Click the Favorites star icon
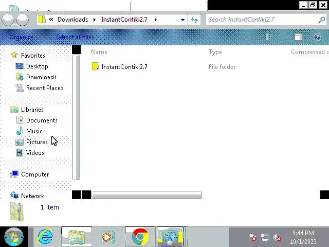329x247 pixels. (x=14, y=55)
